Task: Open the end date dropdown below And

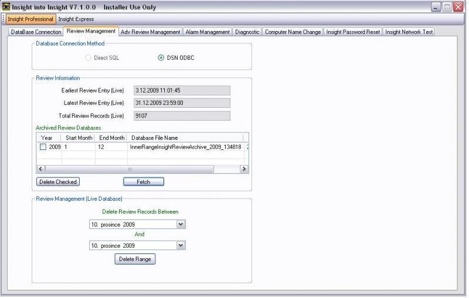Action: pyautogui.click(x=181, y=246)
